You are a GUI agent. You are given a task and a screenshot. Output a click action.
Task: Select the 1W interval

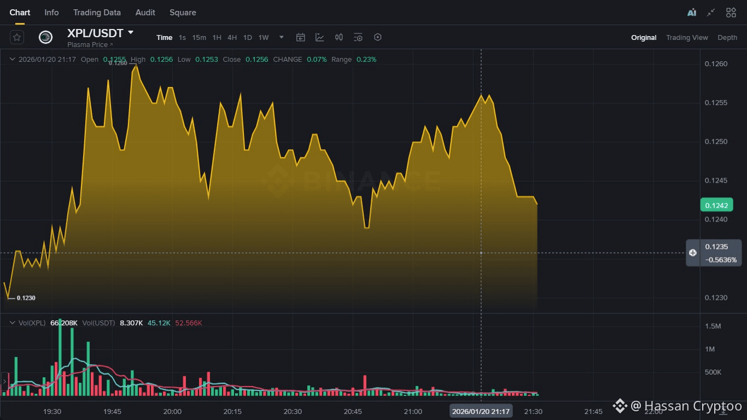(264, 37)
